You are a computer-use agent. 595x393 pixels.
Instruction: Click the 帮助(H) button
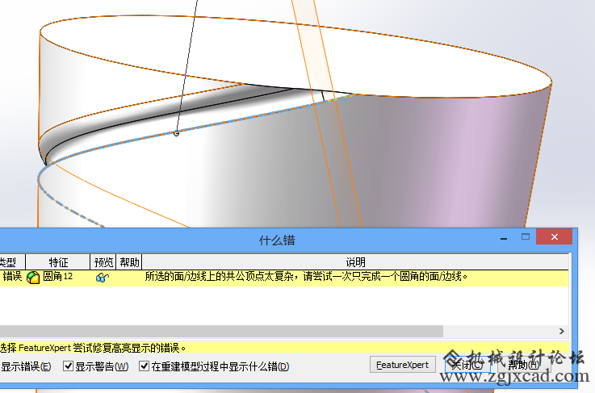point(523,365)
